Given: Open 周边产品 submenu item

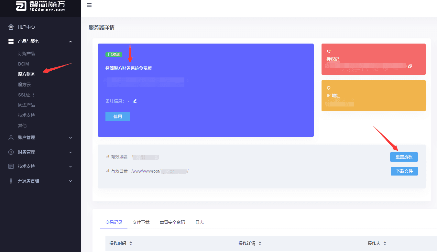Looking at the screenshot, I should coord(27,105).
